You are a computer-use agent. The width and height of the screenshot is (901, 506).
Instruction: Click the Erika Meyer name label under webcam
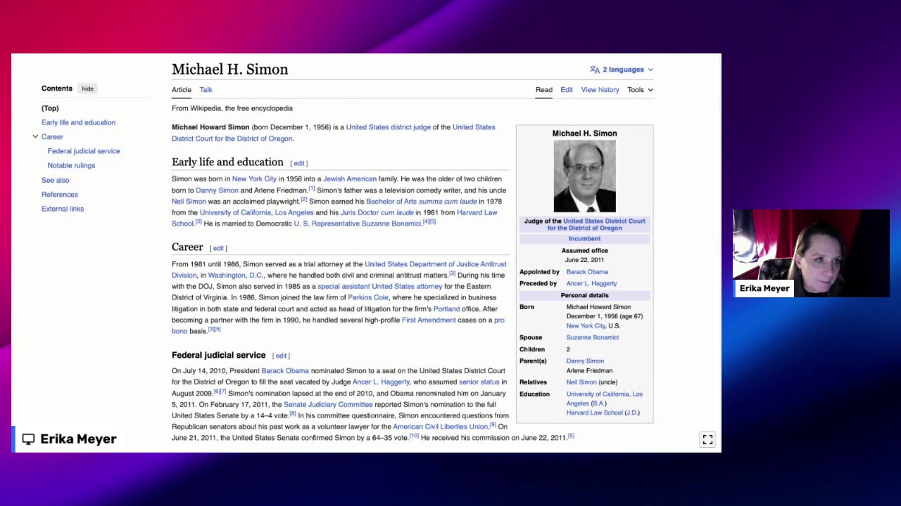764,289
